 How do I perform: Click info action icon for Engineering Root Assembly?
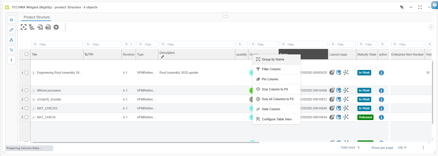pyautogui.click(x=381, y=73)
